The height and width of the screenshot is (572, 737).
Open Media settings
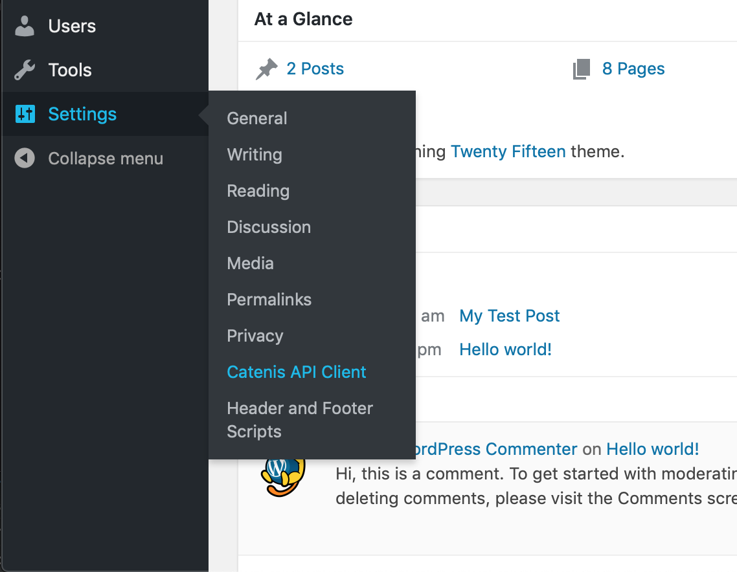(x=250, y=263)
